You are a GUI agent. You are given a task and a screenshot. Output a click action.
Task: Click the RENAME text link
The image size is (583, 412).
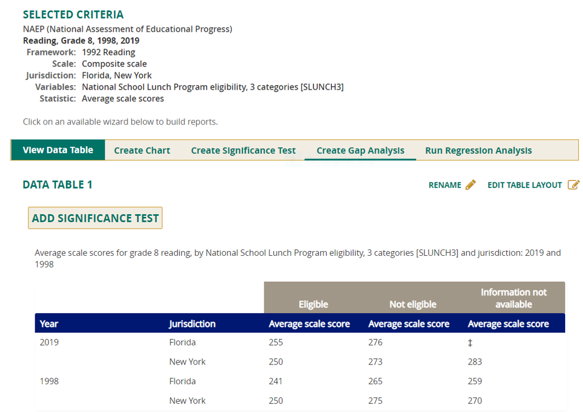point(445,185)
